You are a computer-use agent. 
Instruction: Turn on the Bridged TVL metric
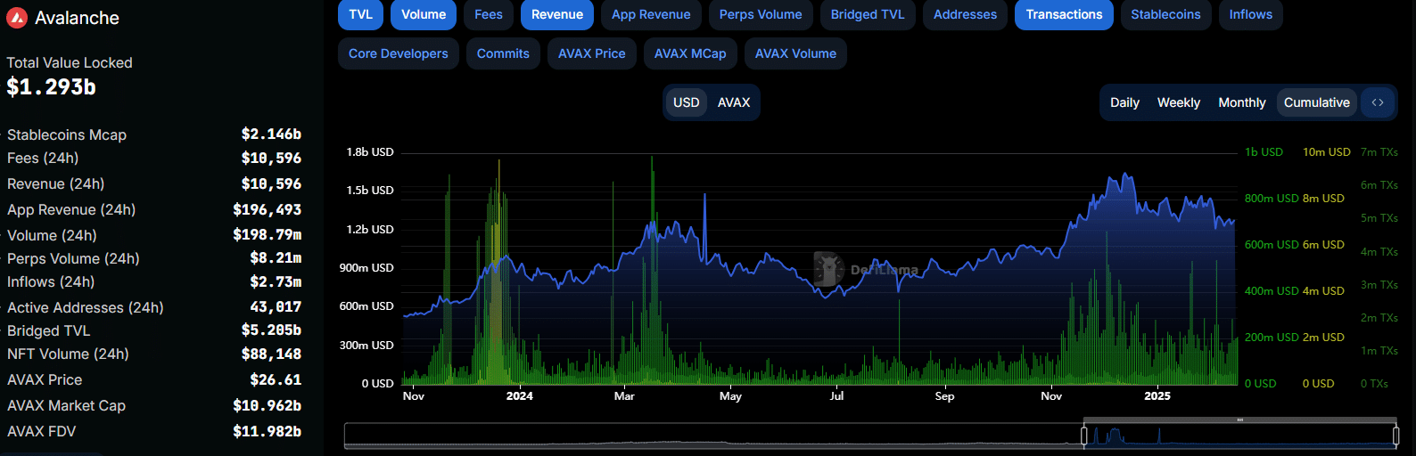click(x=868, y=14)
